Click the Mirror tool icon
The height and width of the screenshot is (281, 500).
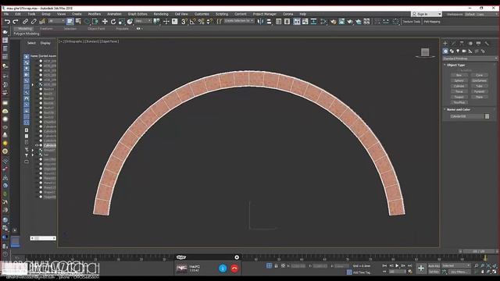tap(260, 21)
